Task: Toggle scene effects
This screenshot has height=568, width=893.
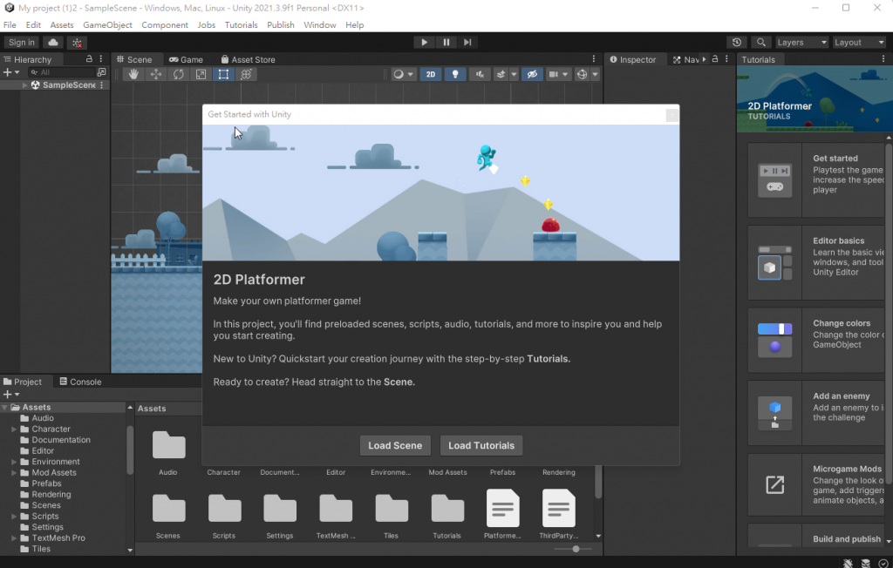Action: point(501,75)
